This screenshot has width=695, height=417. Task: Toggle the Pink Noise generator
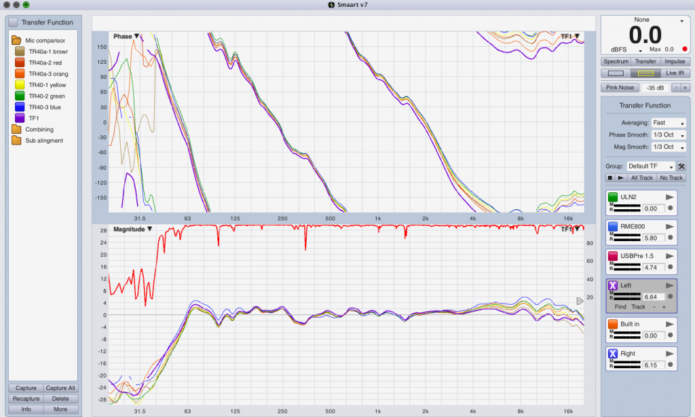[619, 88]
